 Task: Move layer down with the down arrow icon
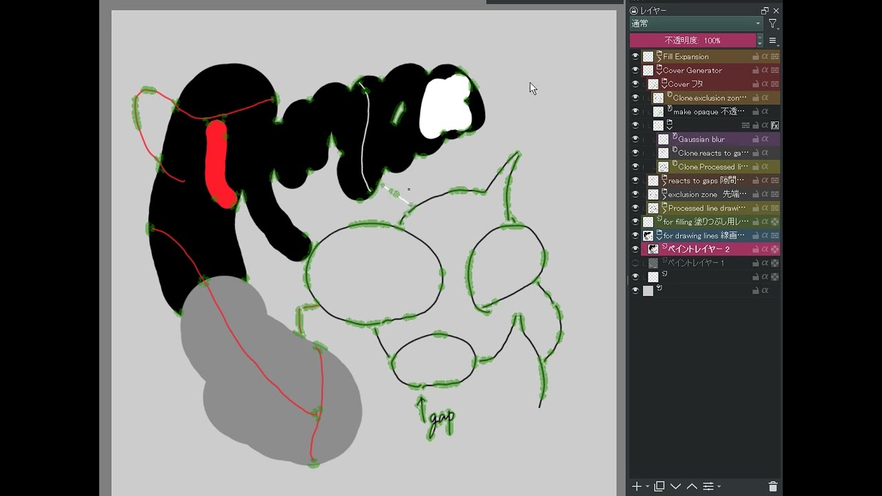[x=675, y=486]
